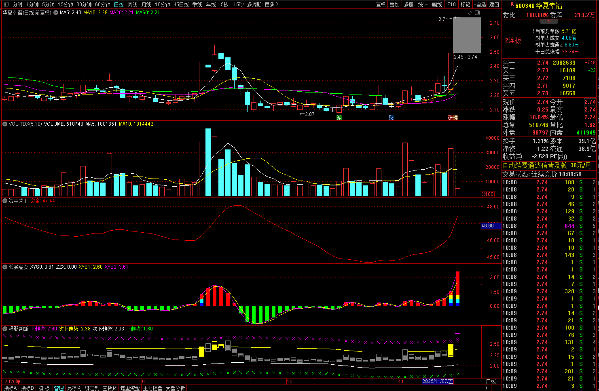Toggle the left sidebar panel icon
599x391 pixels.
click(6, 4)
